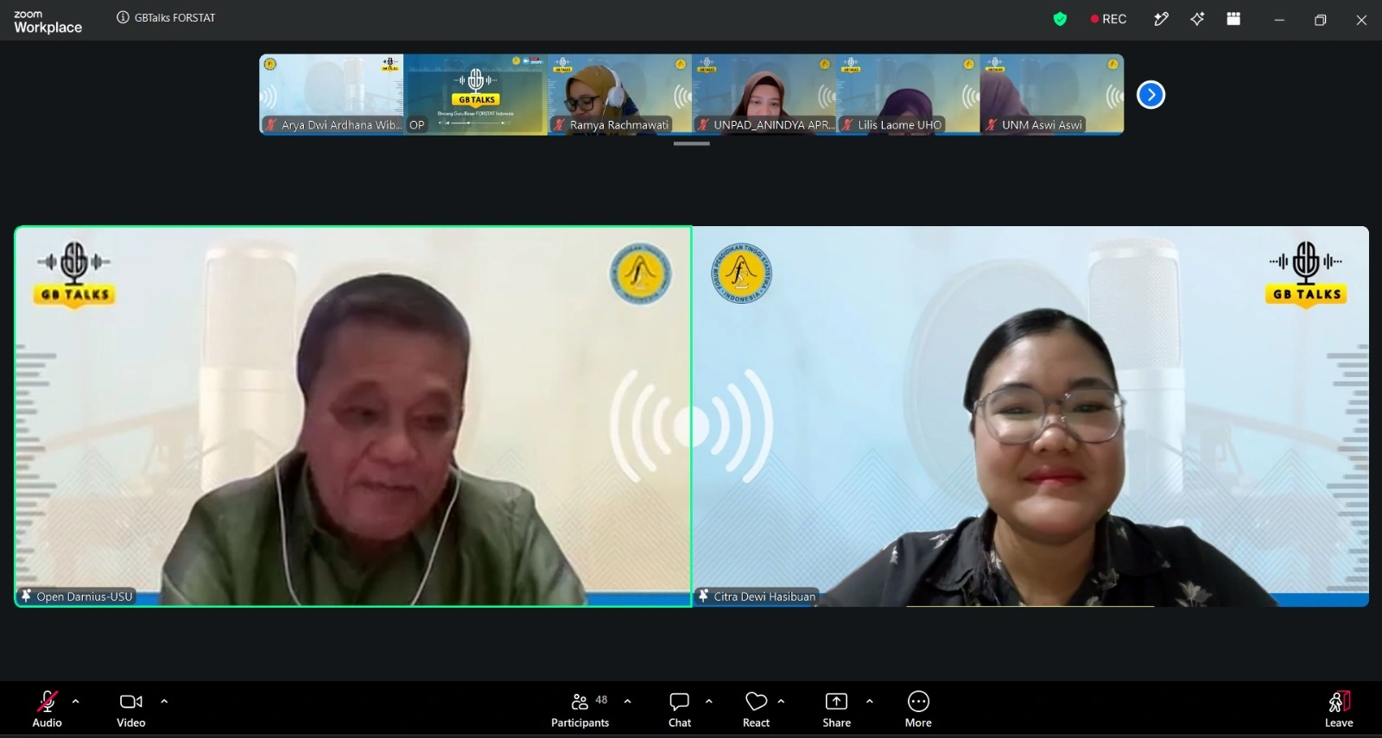
Task: Start screen sharing with Share
Action: point(836,709)
